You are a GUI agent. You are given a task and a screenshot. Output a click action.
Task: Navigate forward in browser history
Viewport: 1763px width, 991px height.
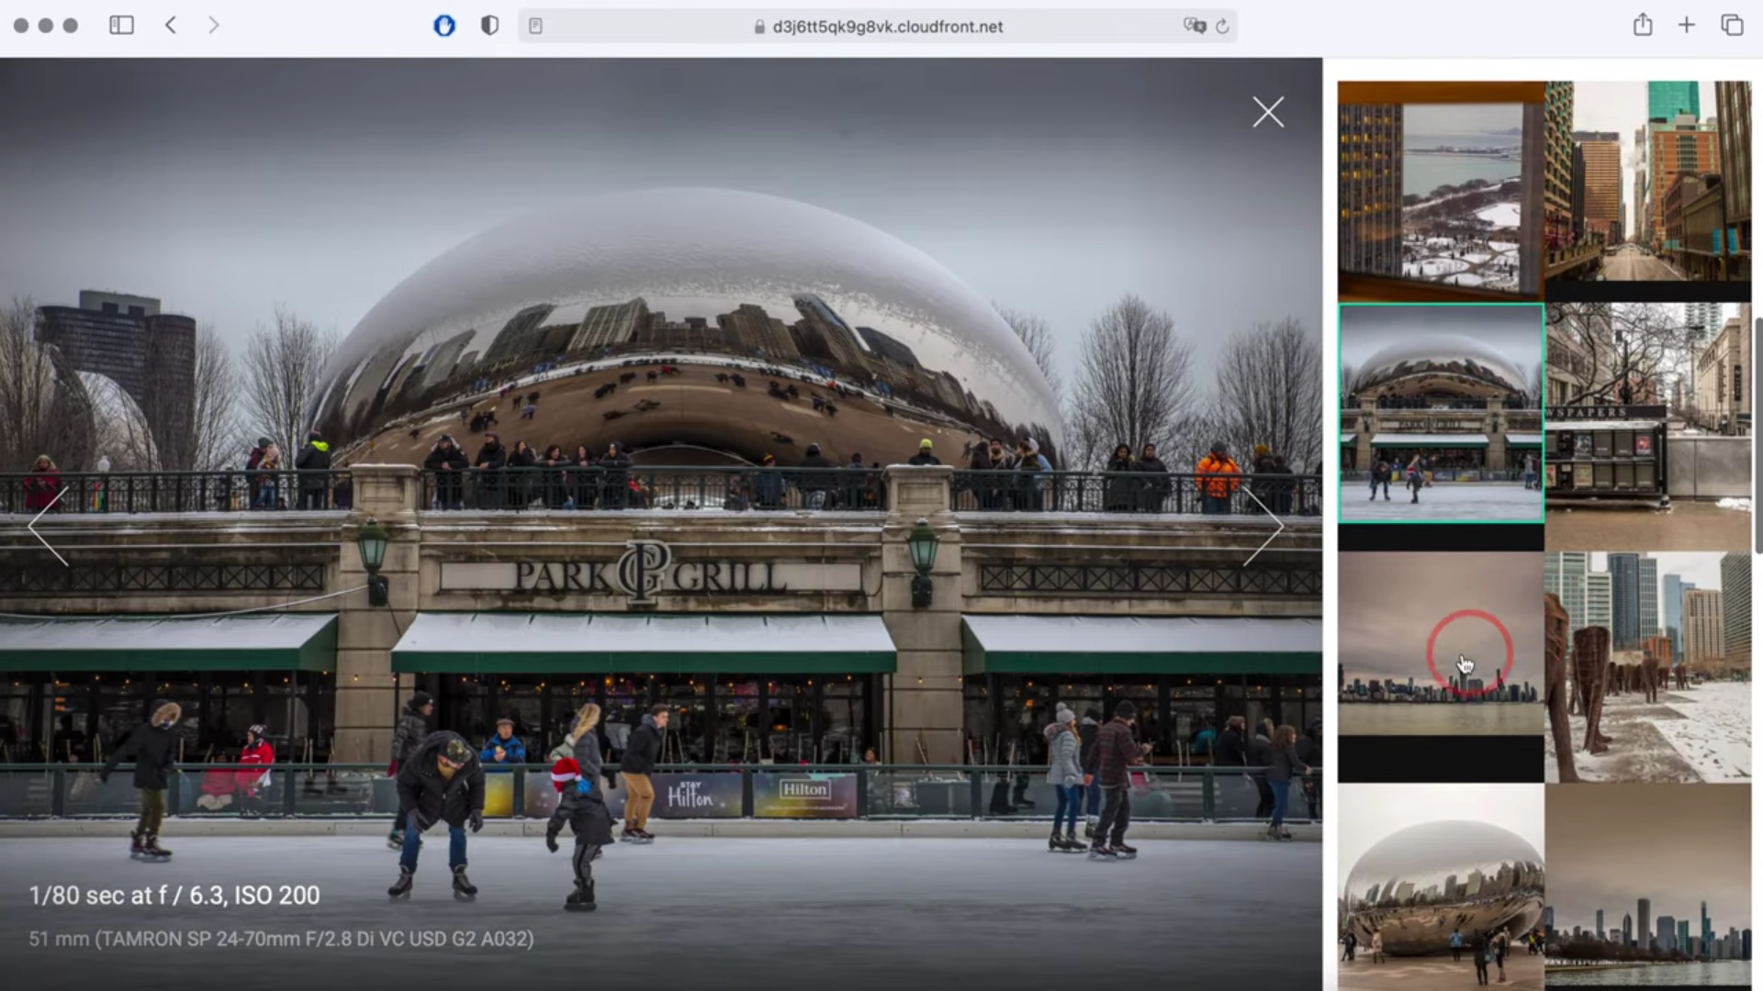pos(213,26)
